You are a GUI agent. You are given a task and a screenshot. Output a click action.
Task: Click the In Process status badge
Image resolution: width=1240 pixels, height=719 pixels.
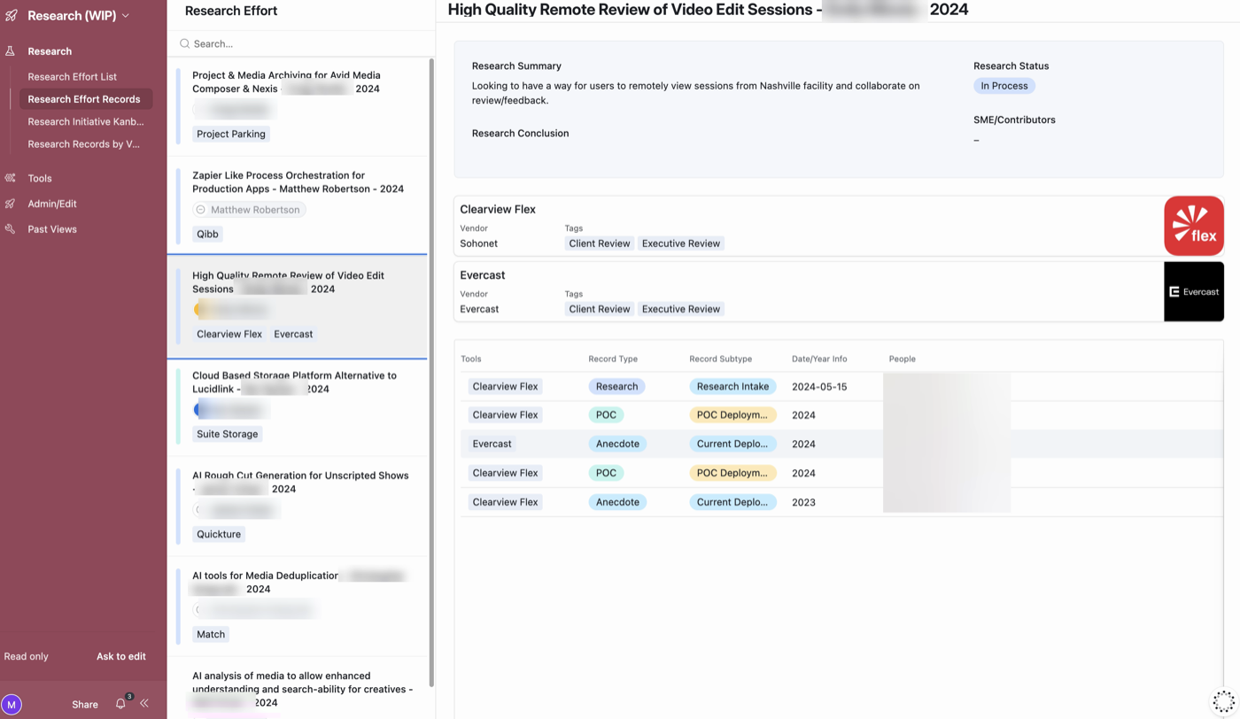point(1004,86)
